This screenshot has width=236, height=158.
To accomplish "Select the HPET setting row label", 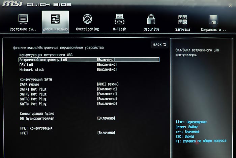I will click(24, 133).
